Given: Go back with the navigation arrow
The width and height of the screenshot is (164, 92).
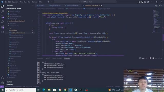Looking at the screenshot, I should 49,2.
